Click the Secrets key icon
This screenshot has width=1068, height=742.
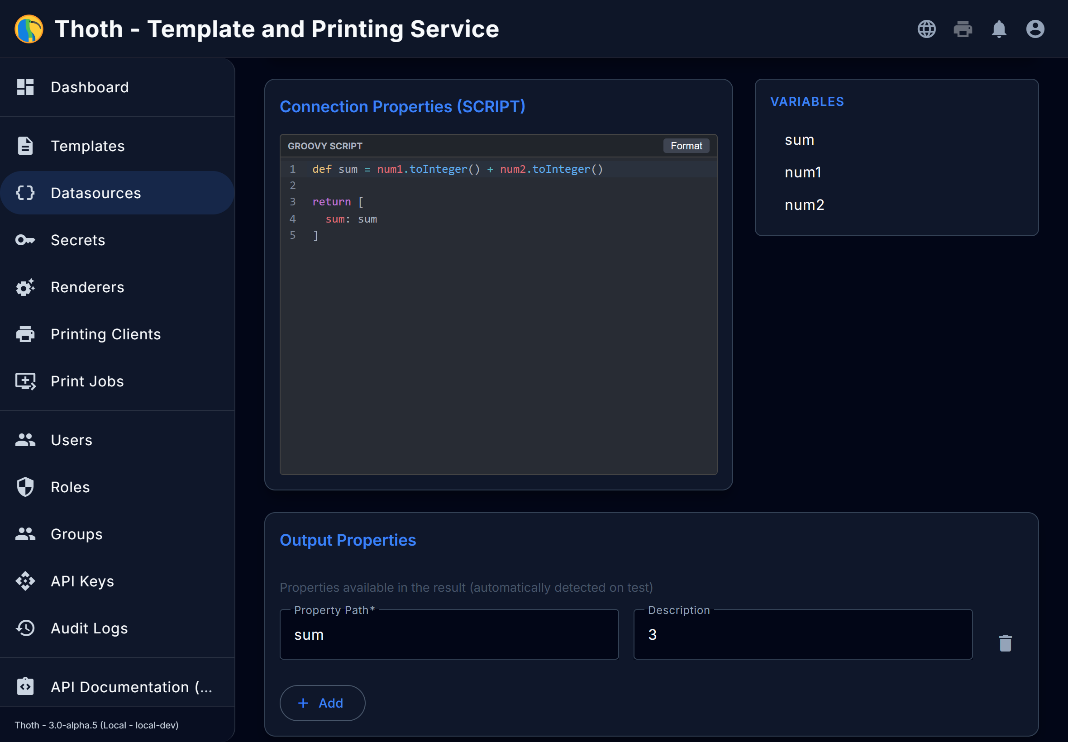coord(25,240)
